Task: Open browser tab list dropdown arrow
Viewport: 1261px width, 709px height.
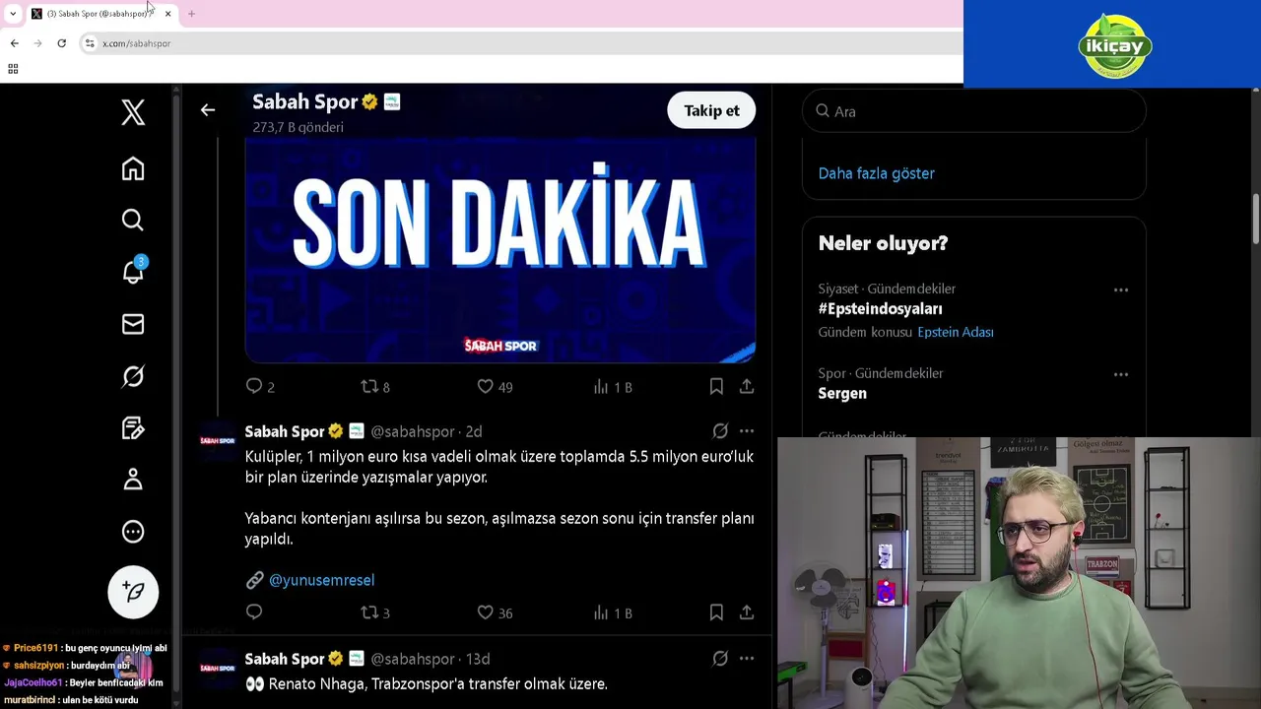Action: [12, 14]
